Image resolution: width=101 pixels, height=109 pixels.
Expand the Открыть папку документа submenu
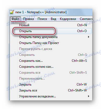click(51, 37)
